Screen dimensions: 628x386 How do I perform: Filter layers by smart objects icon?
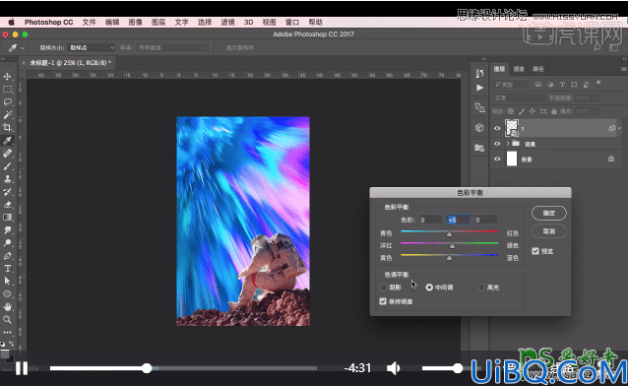click(586, 85)
